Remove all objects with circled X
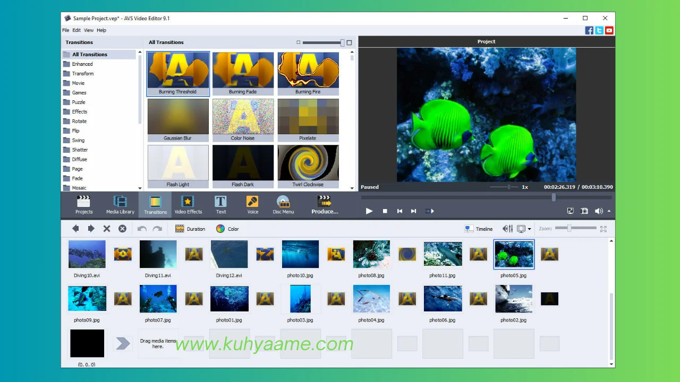680x382 pixels. (x=122, y=229)
